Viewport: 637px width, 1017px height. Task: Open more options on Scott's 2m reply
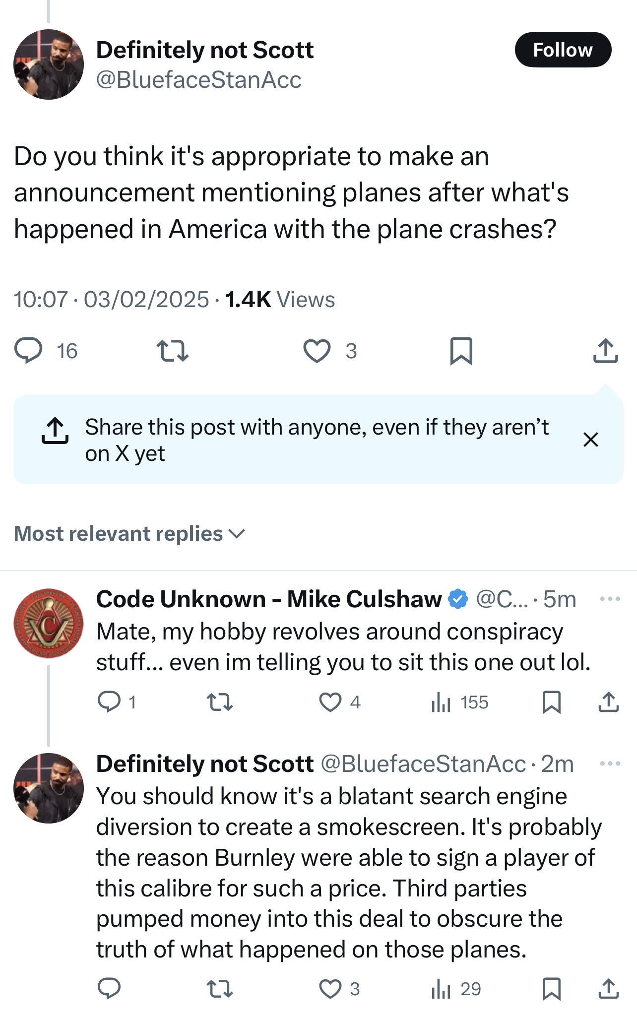pos(610,763)
